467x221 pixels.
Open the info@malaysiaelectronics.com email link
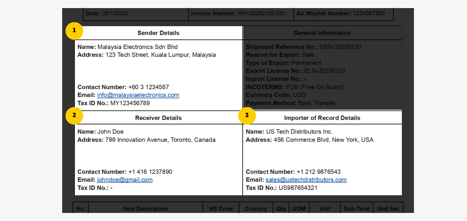[x=138, y=95]
